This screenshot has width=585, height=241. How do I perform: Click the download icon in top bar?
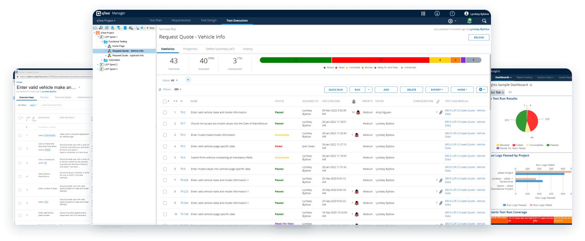pyautogui.click(x=437, y=13)
